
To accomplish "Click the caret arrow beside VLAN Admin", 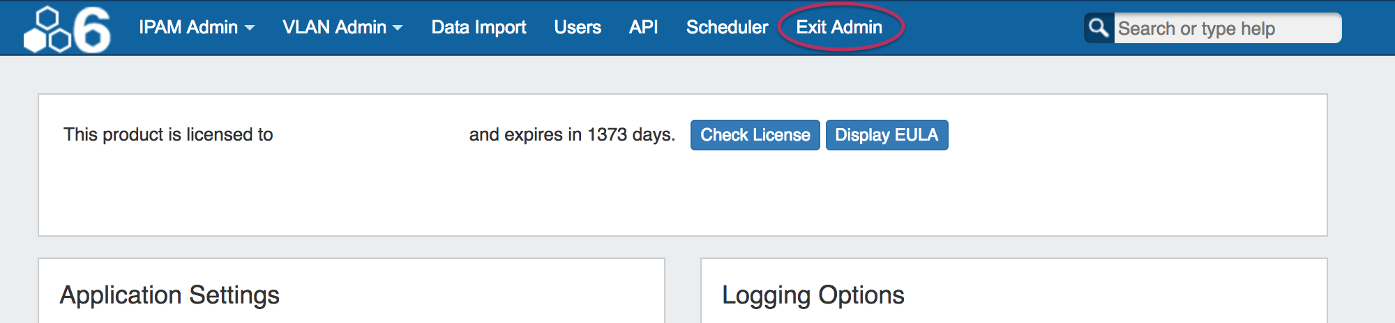I will [398, 28].
